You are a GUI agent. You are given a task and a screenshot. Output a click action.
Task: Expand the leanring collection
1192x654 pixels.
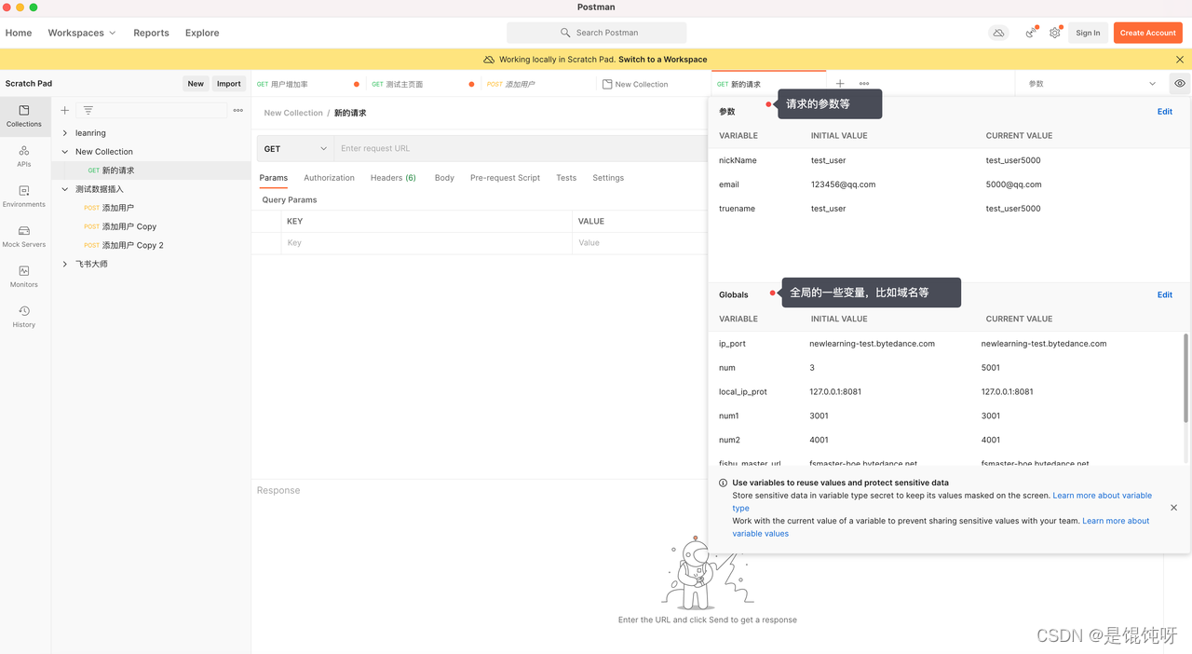[x=65, y=133]
